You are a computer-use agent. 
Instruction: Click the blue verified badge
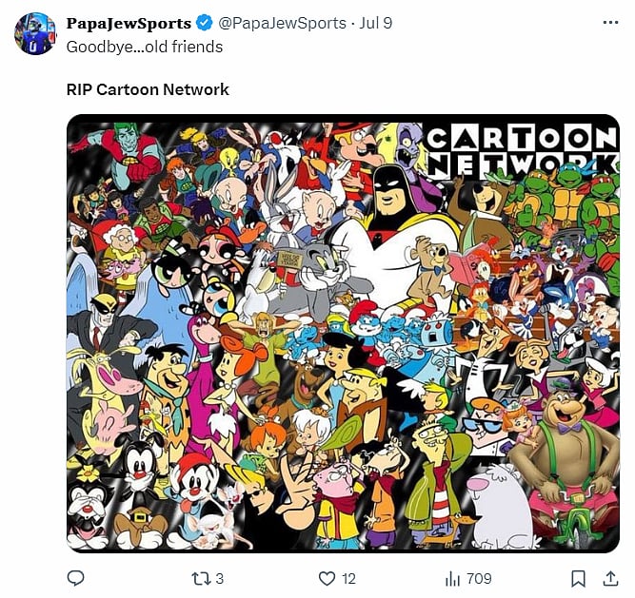click(205, 23)
